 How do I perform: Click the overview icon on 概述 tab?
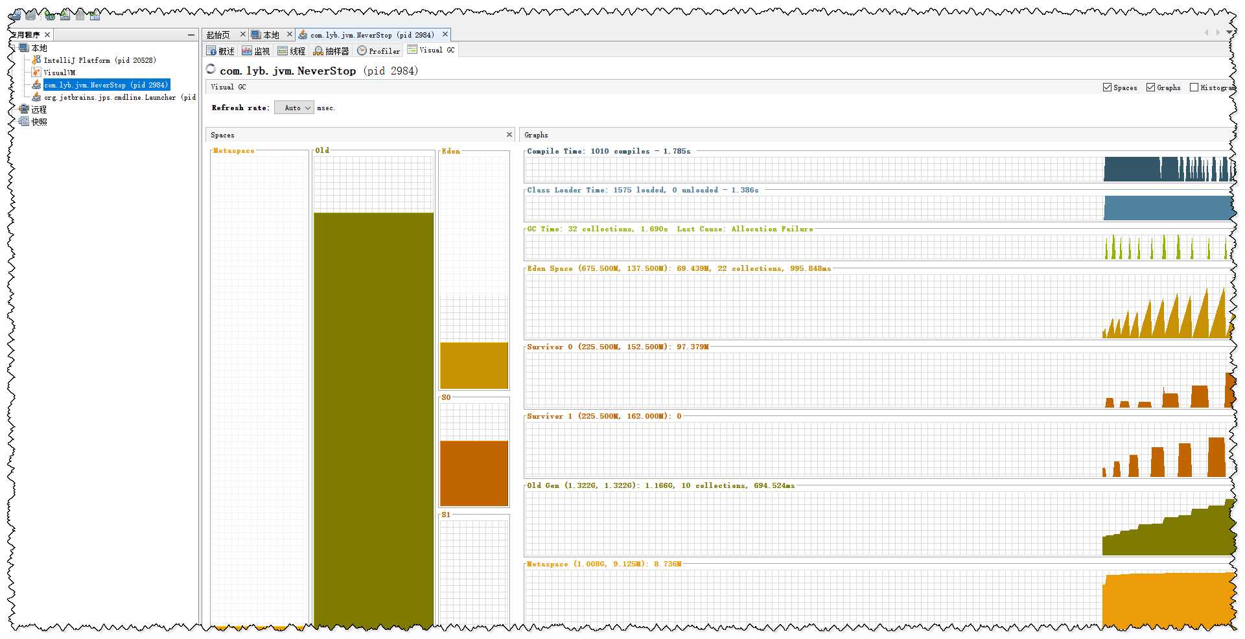tap(211, 51)
